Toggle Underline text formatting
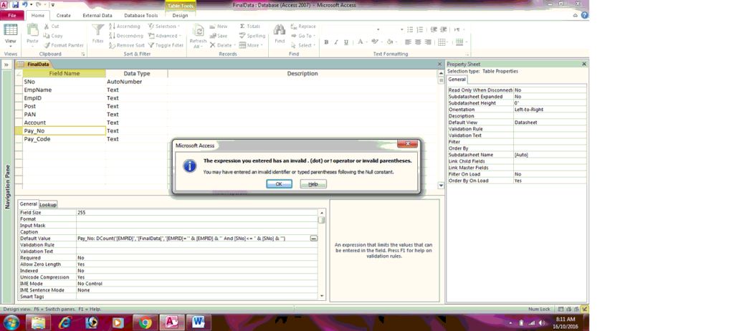The width and height of the screenshot is (734, 331). [346, 42]
